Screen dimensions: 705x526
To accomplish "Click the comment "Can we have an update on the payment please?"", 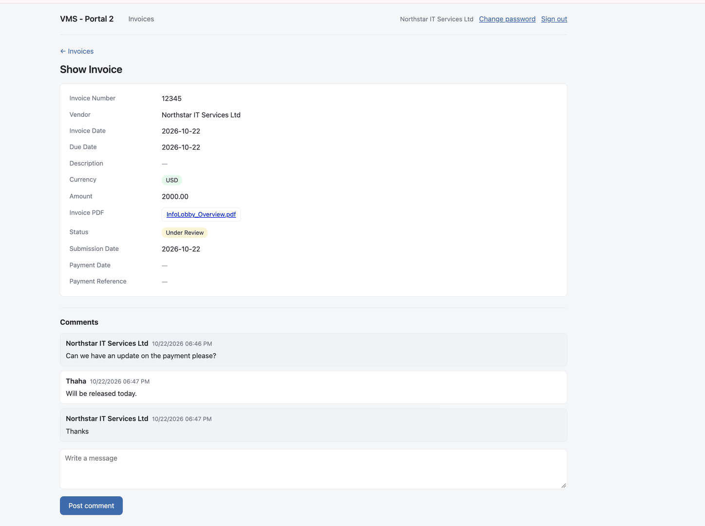I will 141,356.
